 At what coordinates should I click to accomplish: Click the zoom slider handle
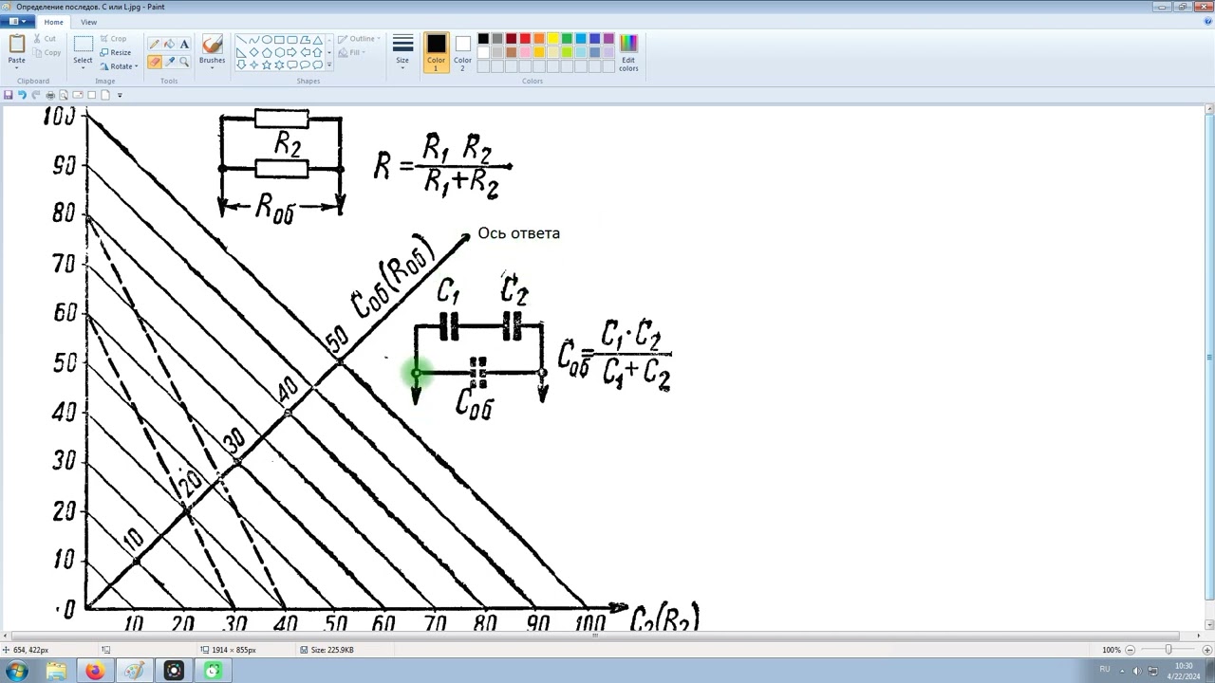pyautogui.click(x=1168, y=650)
